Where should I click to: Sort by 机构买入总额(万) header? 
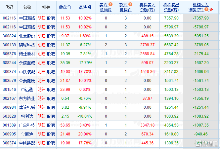tap(147, 7)
